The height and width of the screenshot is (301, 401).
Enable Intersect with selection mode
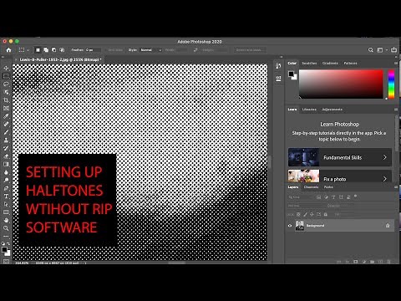pos(62,50)
